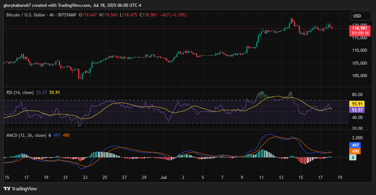The height and width of the screenshot is (195, 376).
Task: Click the 80.00 level on RSI axis
Action: (x=357, y=95)
